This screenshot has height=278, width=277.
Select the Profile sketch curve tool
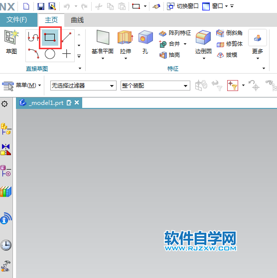(33, 37)
